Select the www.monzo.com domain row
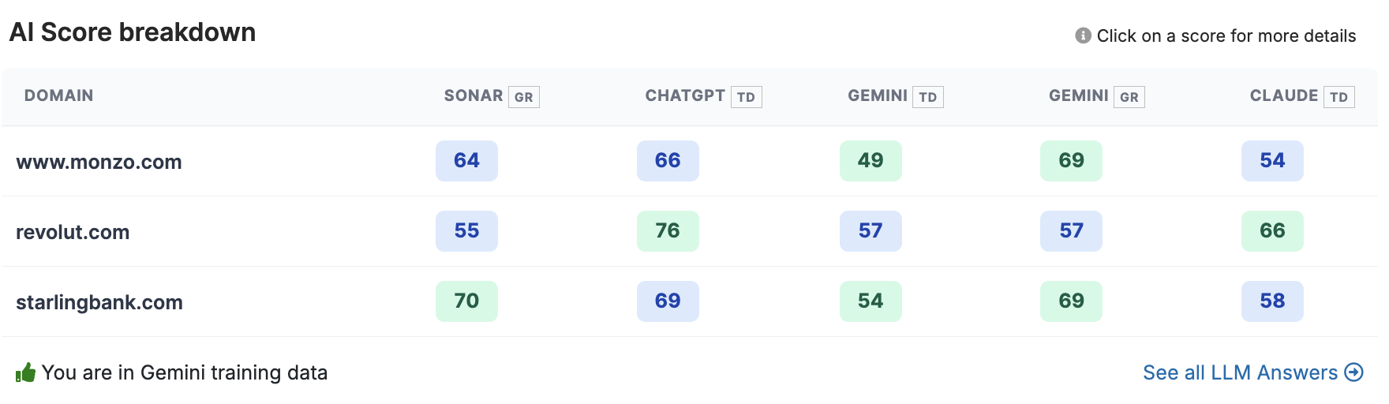Viewport: 1389px width, 404px height. coord(99,162)
